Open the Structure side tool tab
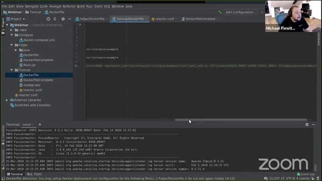Image resolution: width=322 pixels, height=181 pixels. pos(3,159)
